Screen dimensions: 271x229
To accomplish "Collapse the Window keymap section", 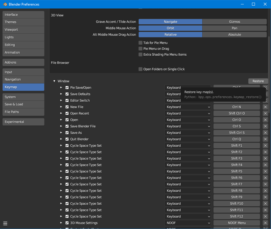I will coord(54,81).
